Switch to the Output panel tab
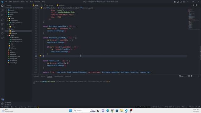 pos(43,76)
